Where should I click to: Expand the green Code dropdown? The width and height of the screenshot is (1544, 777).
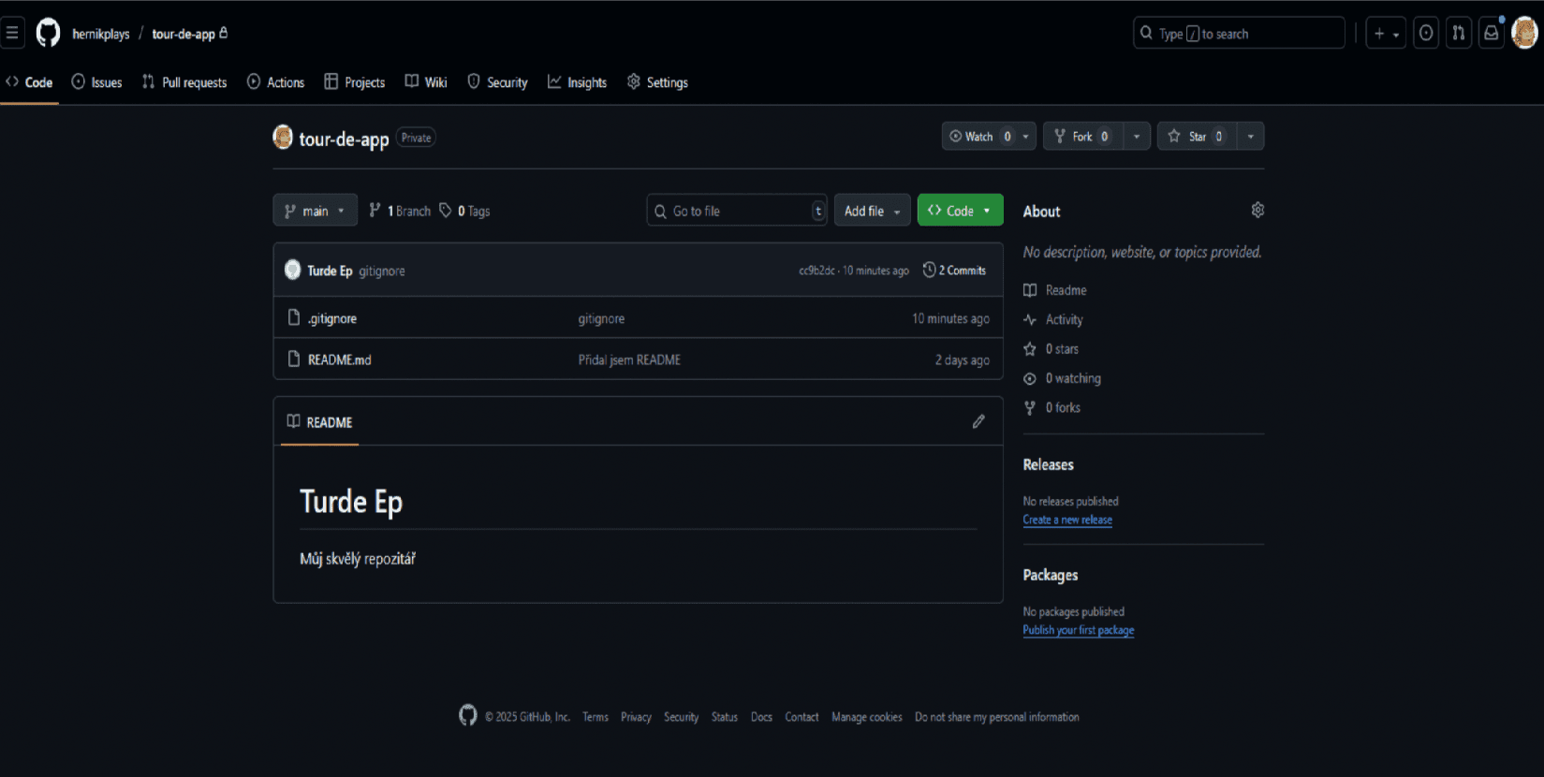pyautogui.click(x=960, y=212)
